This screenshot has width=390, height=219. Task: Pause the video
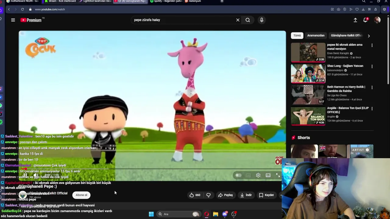coord(26,175)
